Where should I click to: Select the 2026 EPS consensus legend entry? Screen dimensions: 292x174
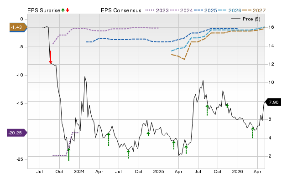pyautogui.click(x=229, y=10)
